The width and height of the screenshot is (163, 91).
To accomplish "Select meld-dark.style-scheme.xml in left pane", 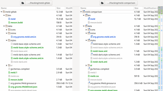I will (x=27, y=55).
